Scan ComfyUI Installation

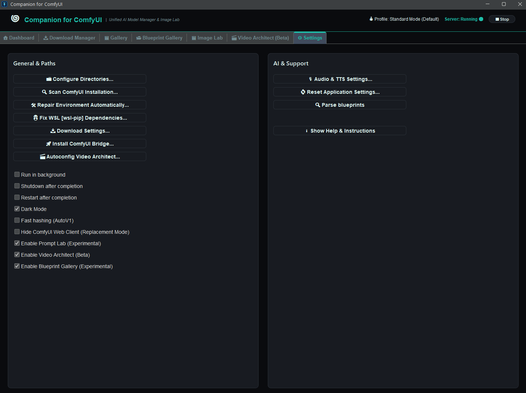pos(80,92)
